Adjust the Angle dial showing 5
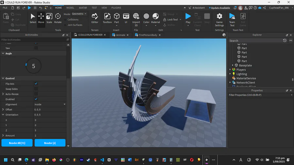 pos(34,66)
